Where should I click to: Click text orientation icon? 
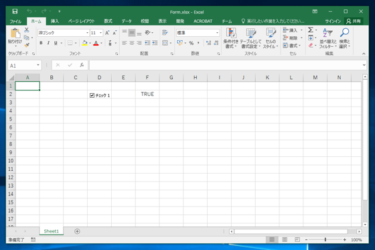point(148,33)
